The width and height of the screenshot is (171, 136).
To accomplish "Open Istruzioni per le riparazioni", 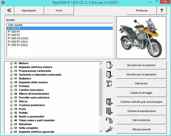I will point(141,74).
